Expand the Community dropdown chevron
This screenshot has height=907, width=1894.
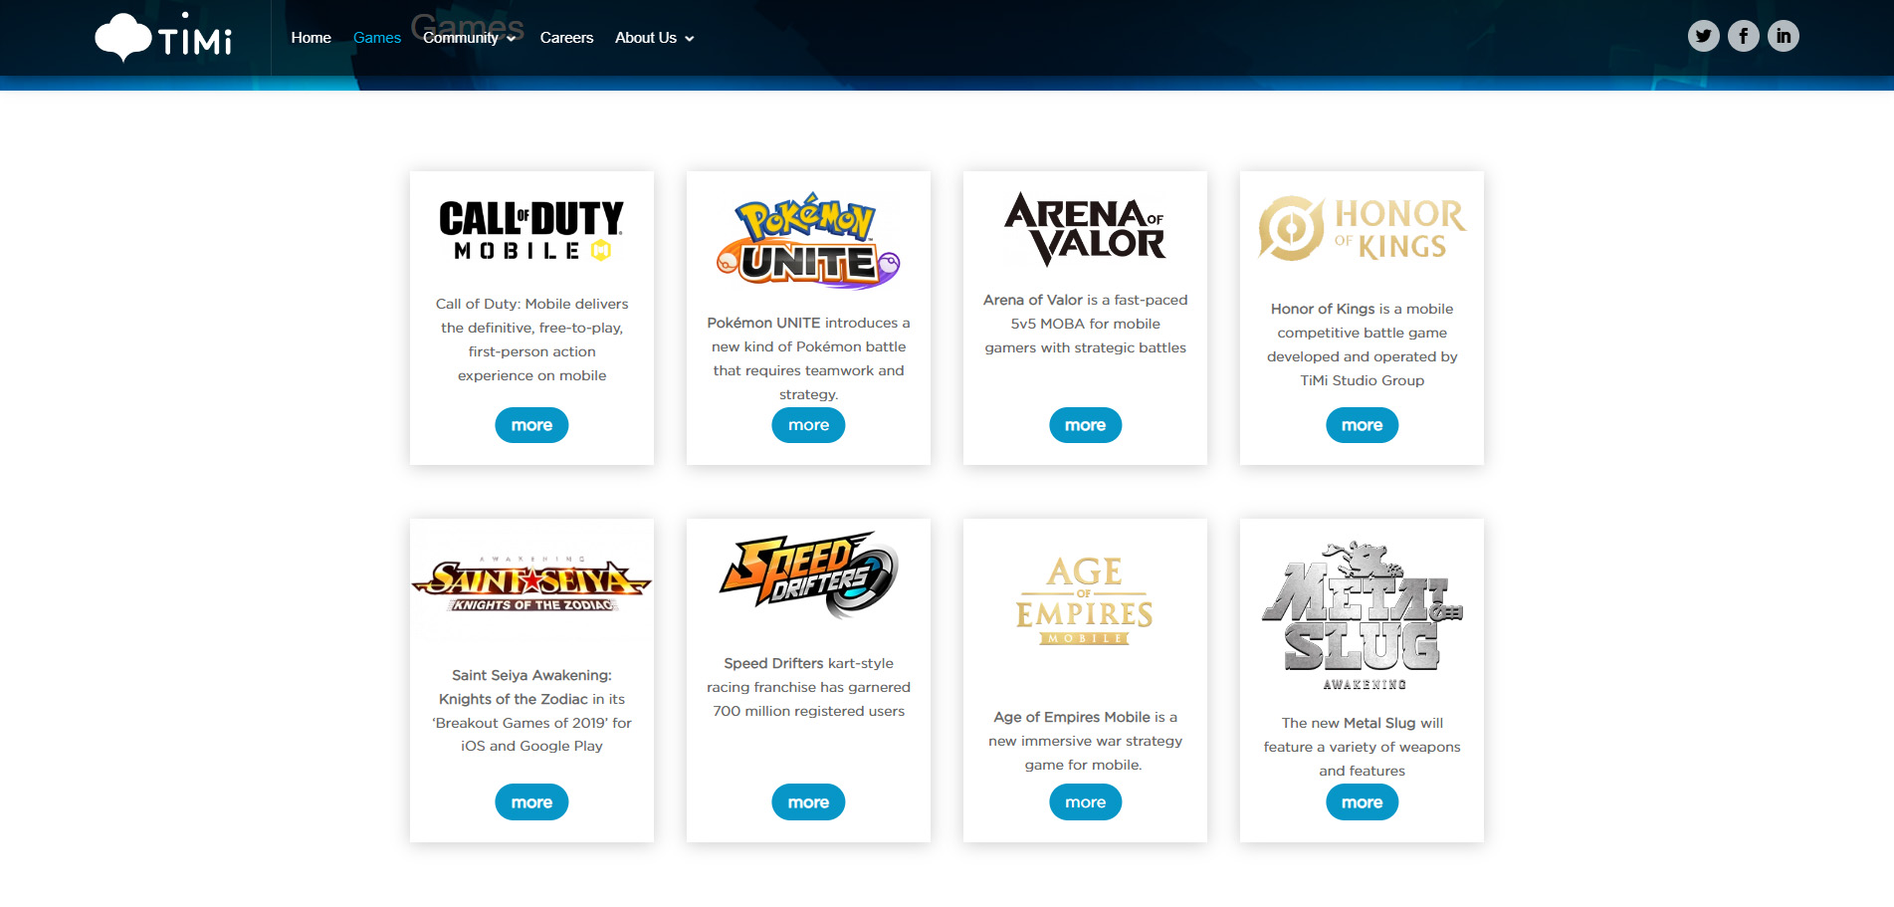[x=511, y=39]
